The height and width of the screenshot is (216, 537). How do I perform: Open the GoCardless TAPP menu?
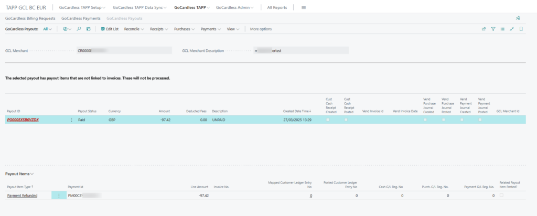[x=192, y=7]
